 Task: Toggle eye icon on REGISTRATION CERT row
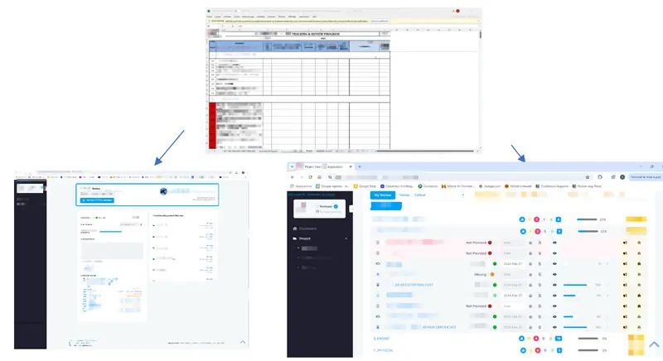tap(554, 284)
